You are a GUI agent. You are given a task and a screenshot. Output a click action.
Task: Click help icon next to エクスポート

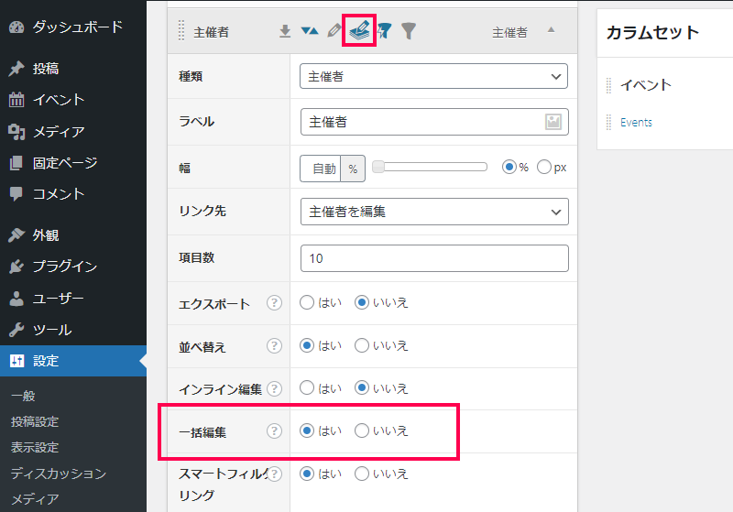(x=274, y=303)
